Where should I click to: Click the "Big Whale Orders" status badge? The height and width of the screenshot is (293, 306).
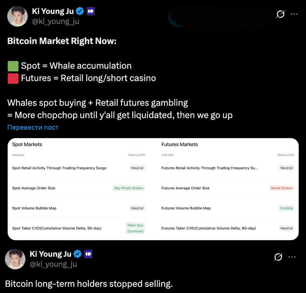pyautogui.click(x=129, y=188)
